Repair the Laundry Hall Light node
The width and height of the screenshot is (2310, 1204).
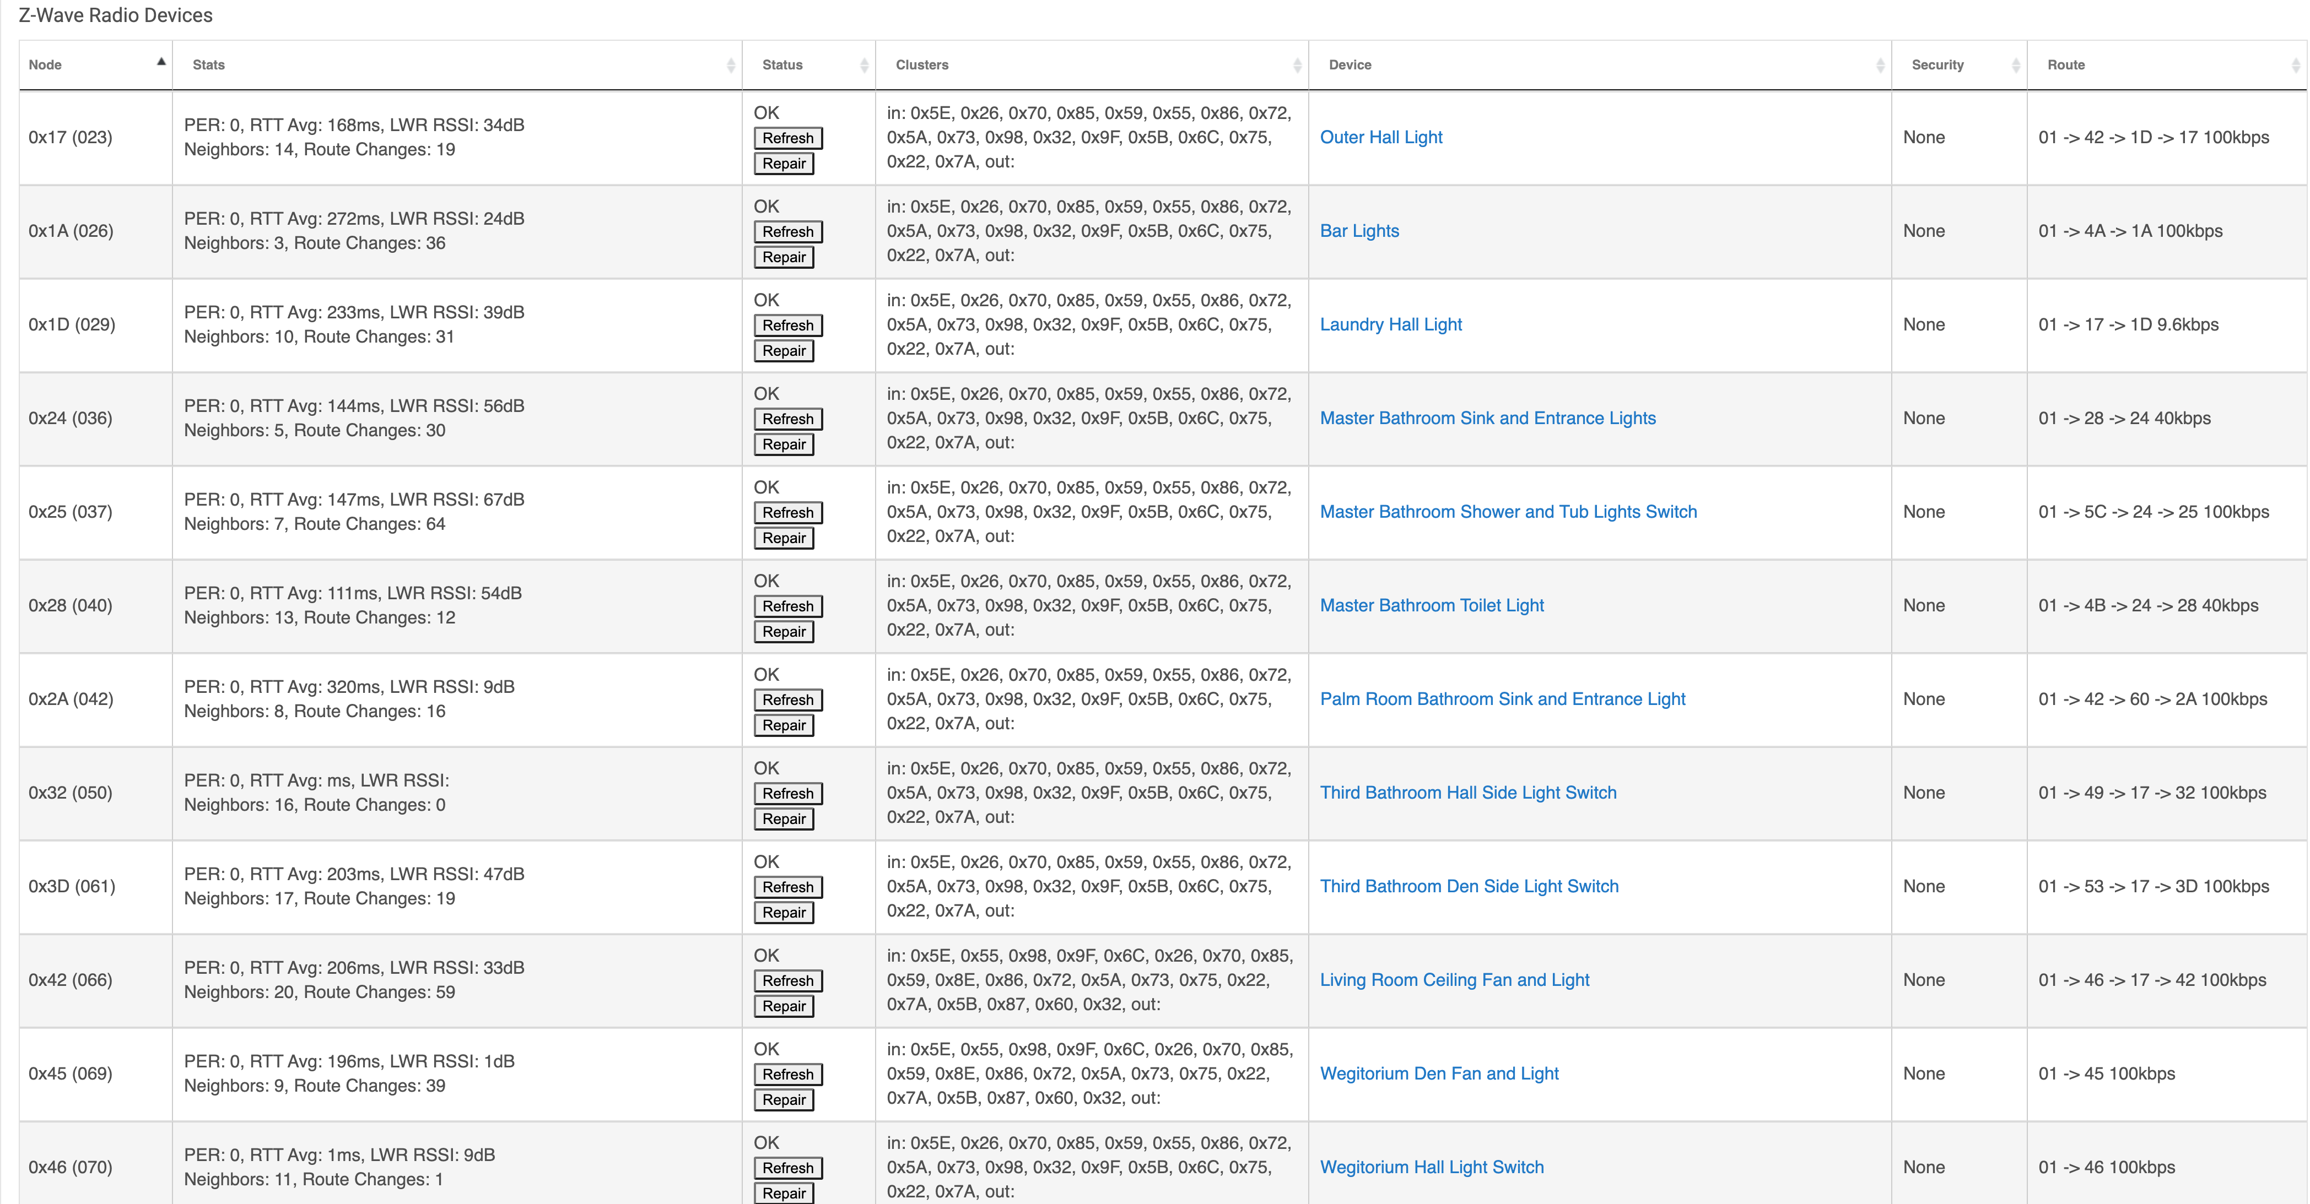pos(784,350)
